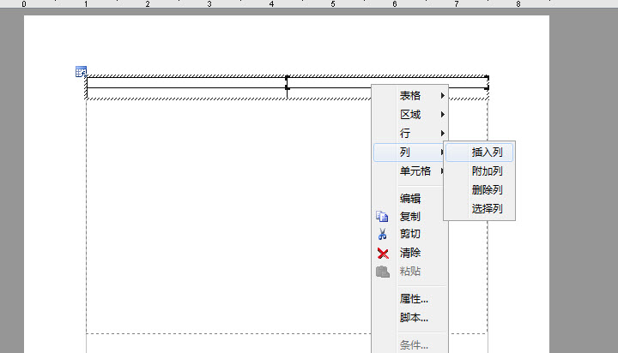Click the scissors icon beside 剪切
618x353 pixels.
click(382, 234)
